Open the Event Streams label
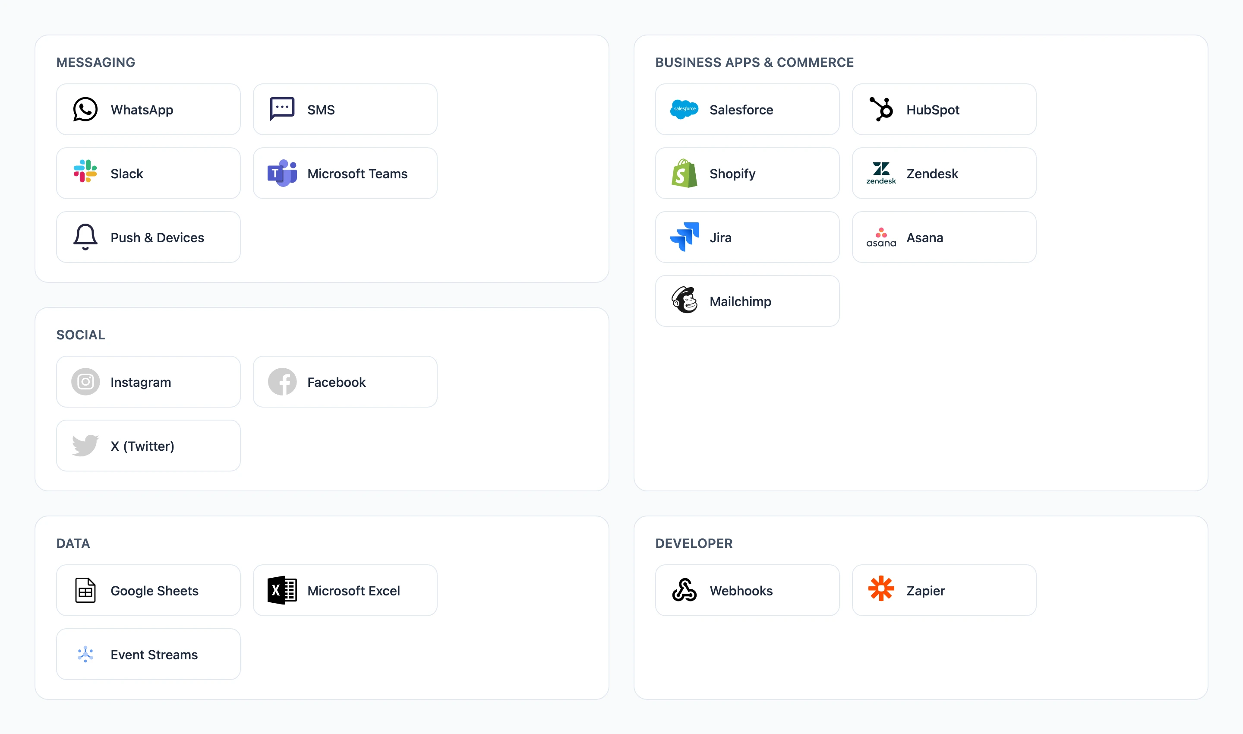Image resolution: width=1243 pixels, height=734 pixels. (154, 655)
